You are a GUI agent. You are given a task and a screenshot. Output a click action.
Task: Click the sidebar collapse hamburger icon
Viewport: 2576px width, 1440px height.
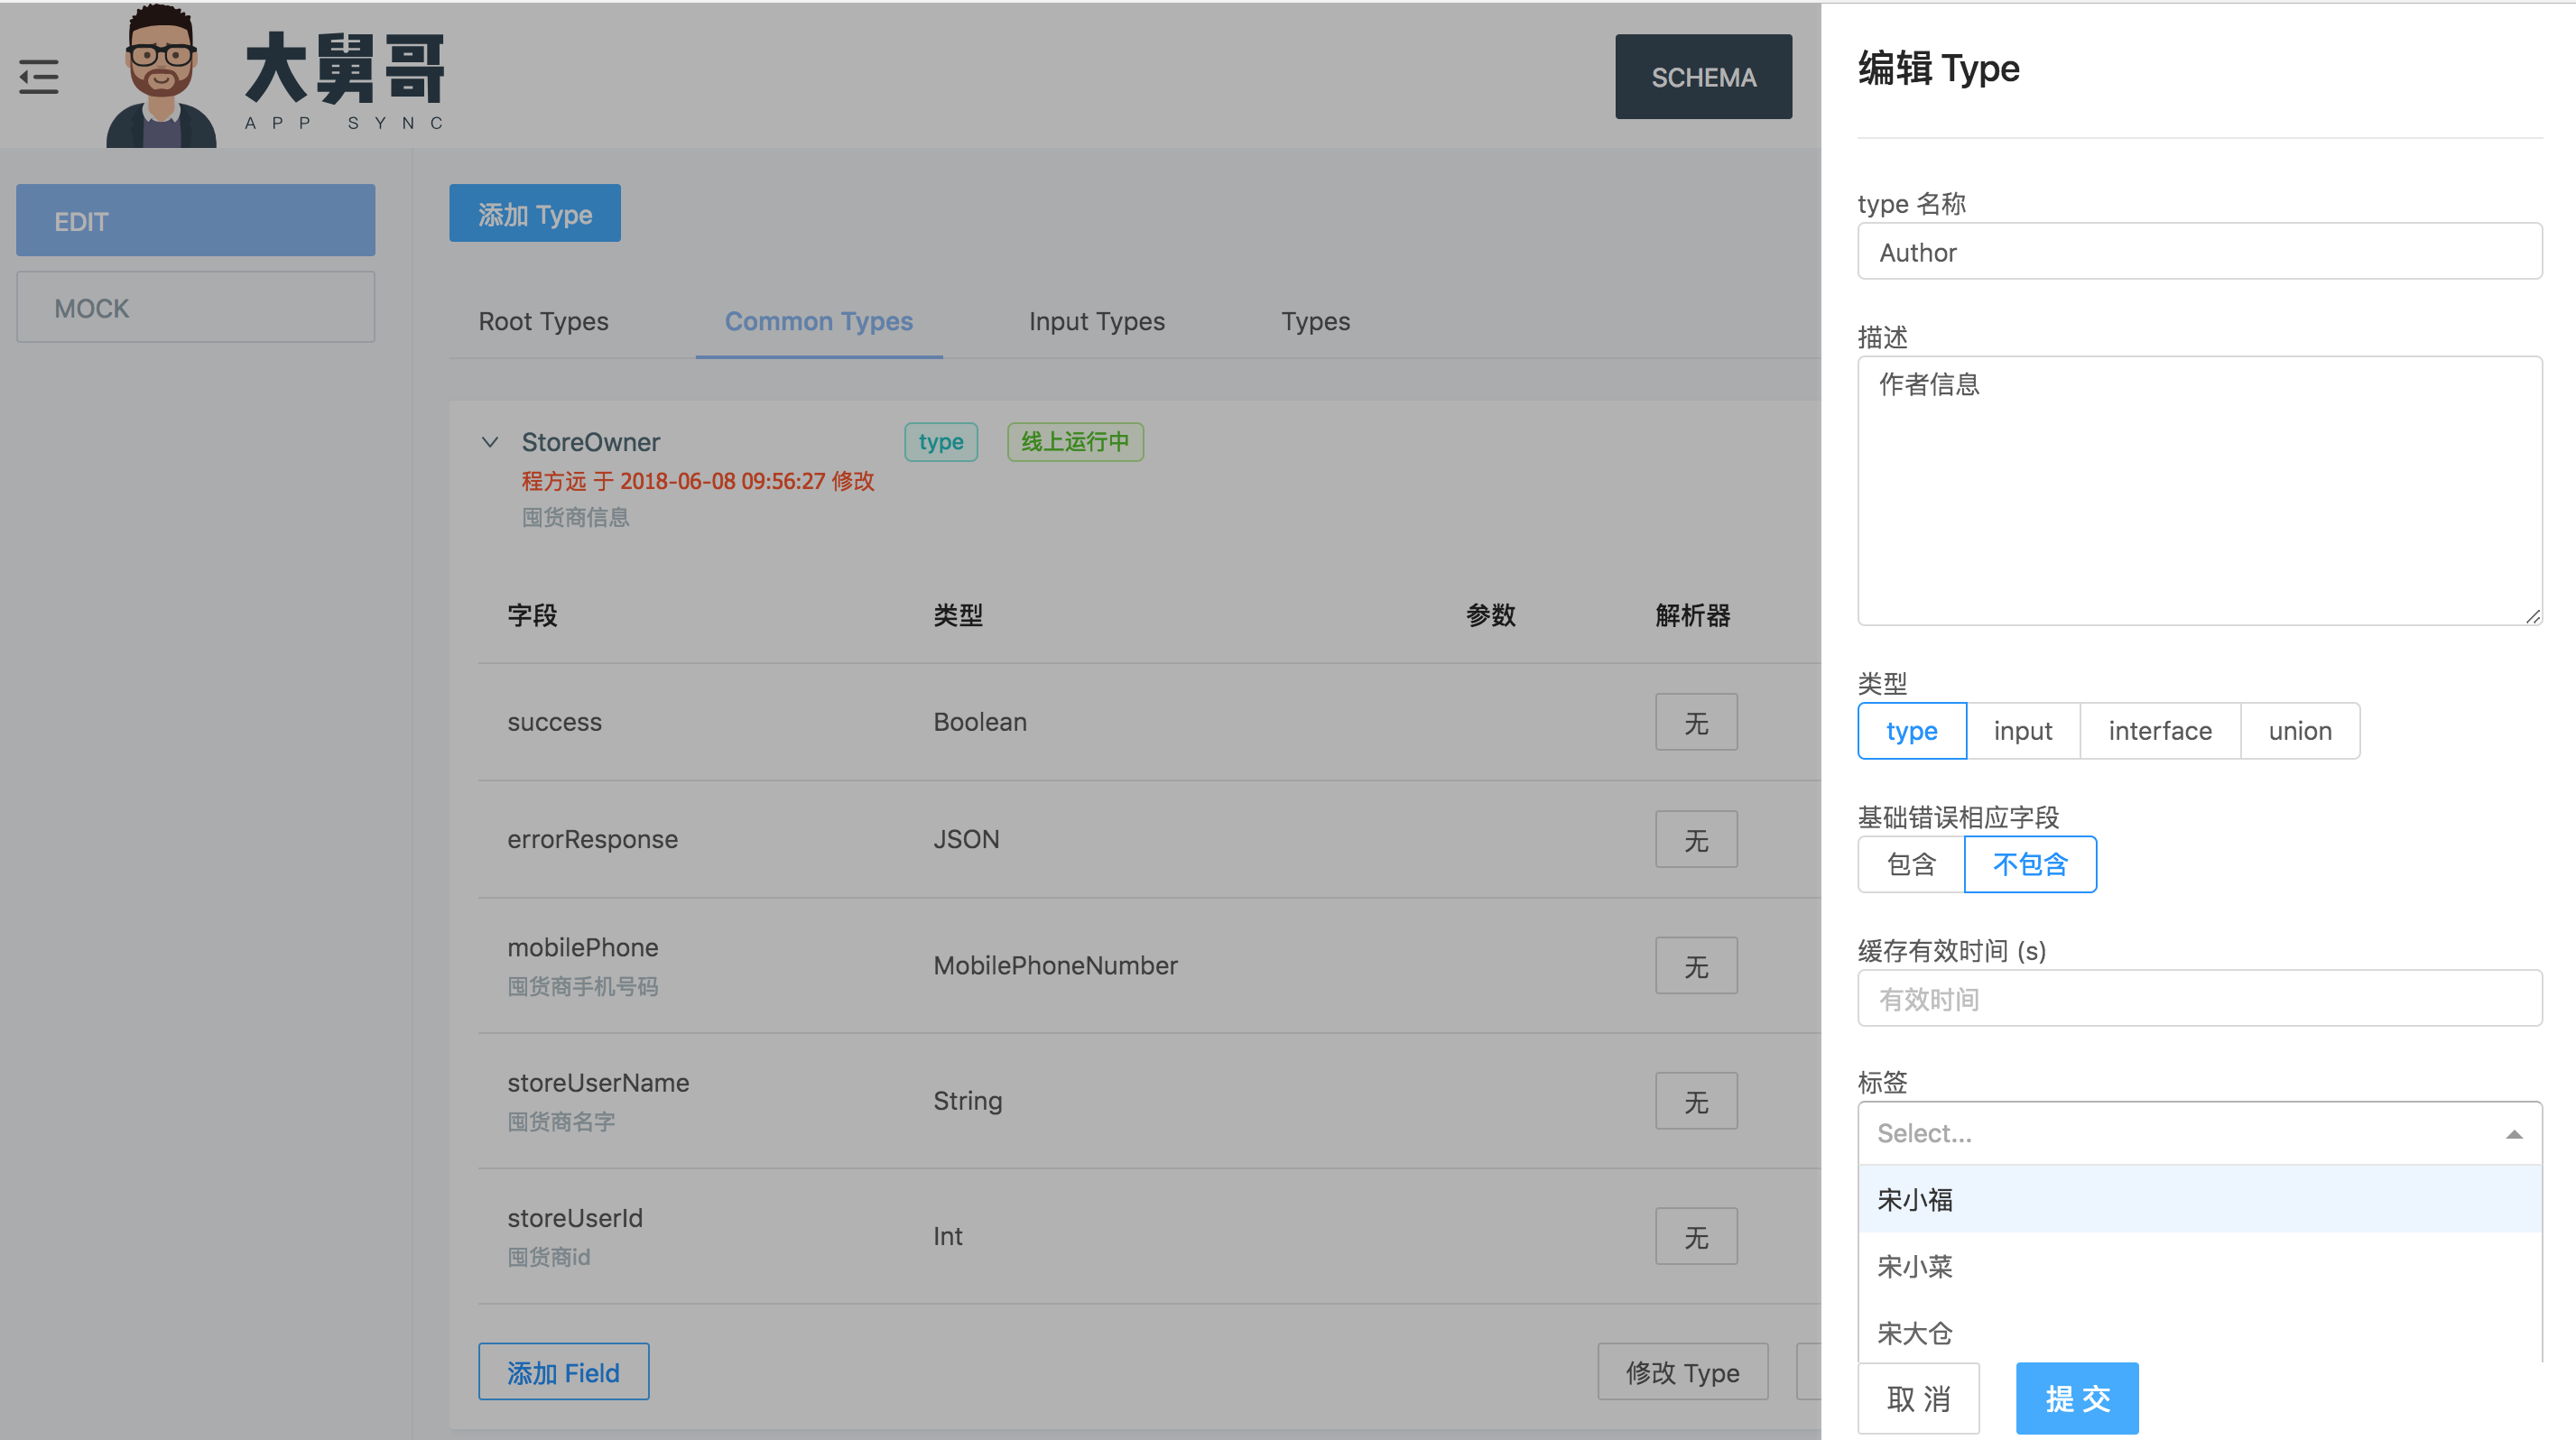[39, 77]
